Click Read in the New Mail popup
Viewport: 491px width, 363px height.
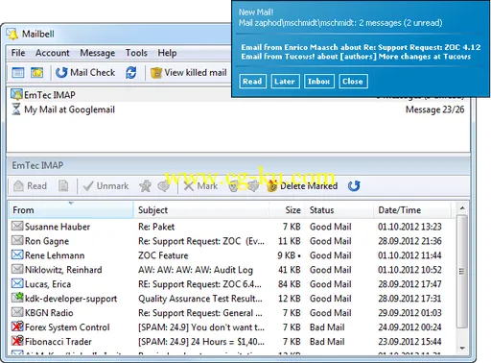click(x=252, y=82)
